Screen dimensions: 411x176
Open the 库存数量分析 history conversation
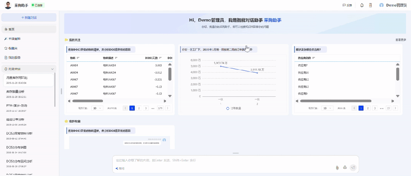coord(15,92)
